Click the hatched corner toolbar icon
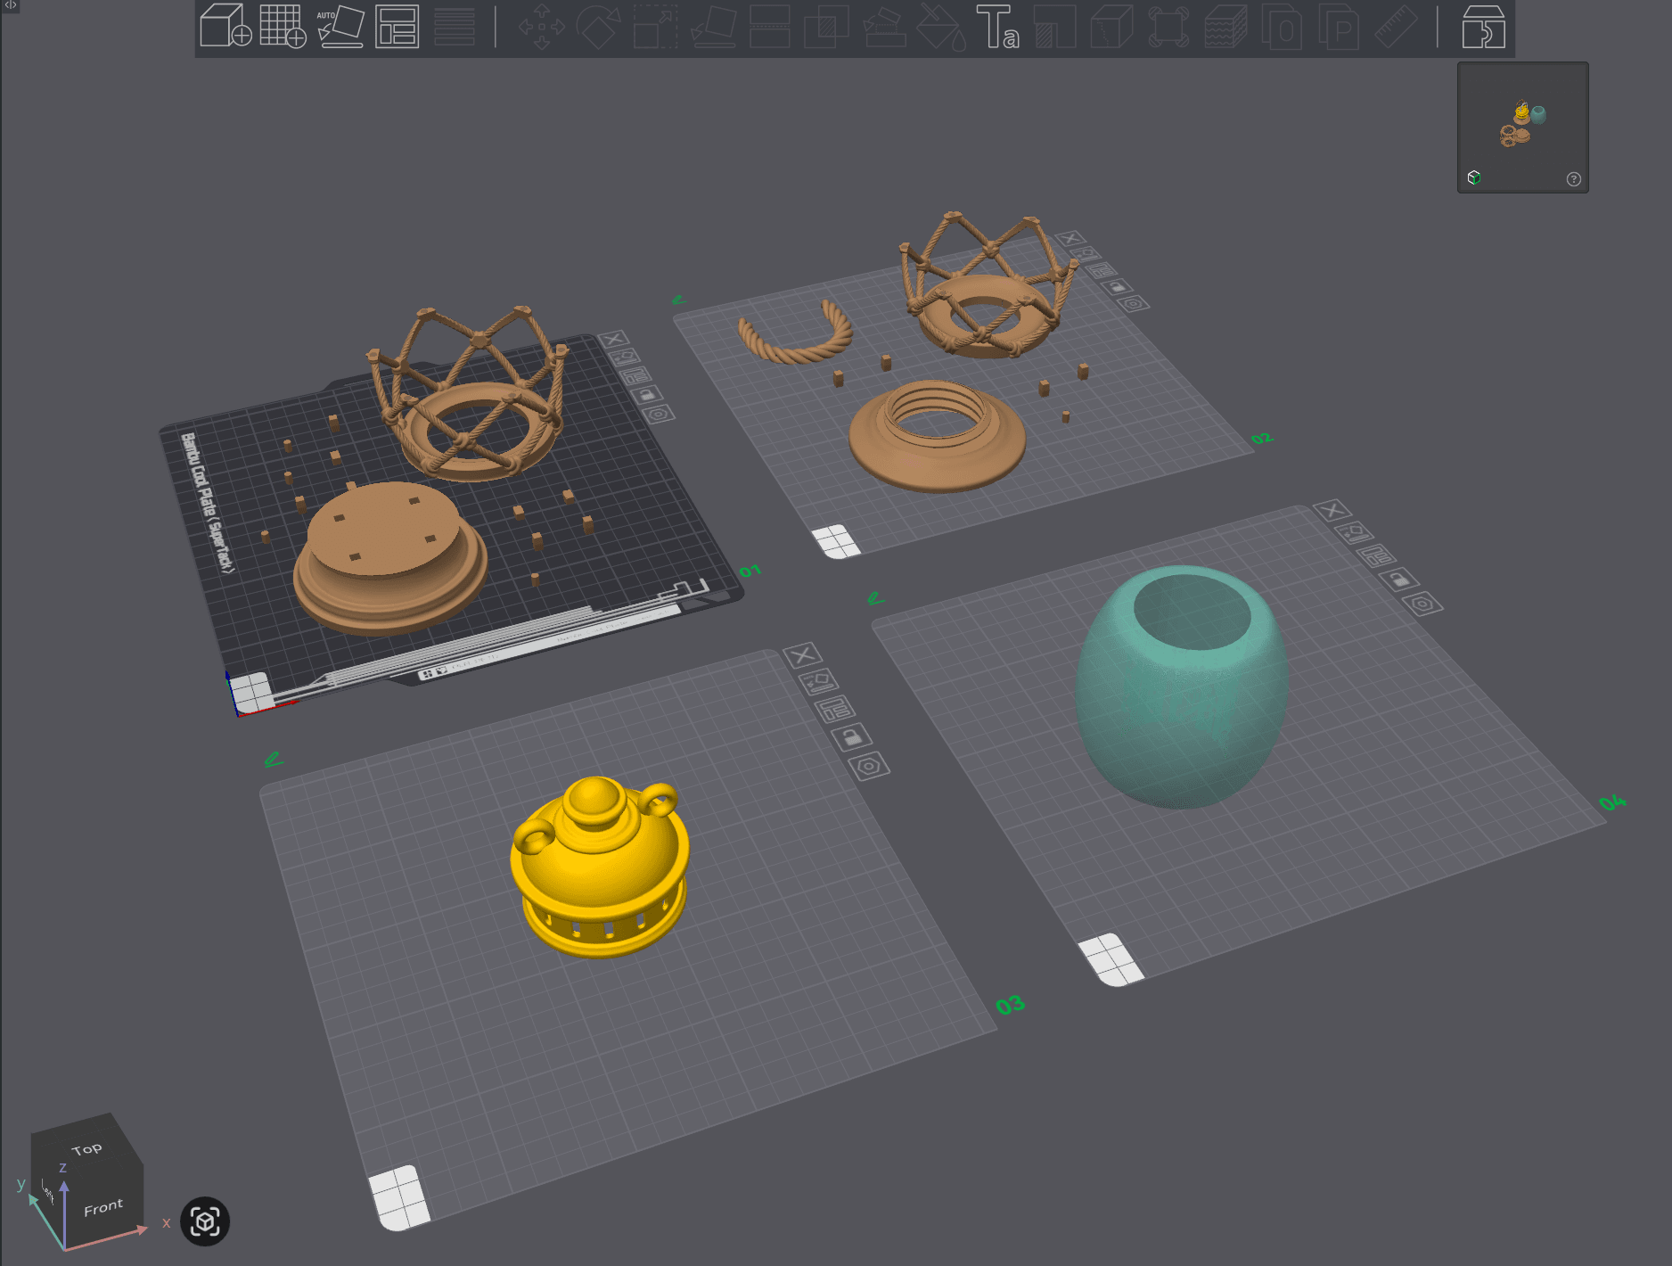 coord(1055,26)
